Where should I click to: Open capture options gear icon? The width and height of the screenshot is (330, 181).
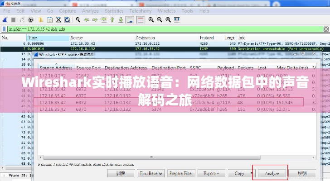(31, 19)
